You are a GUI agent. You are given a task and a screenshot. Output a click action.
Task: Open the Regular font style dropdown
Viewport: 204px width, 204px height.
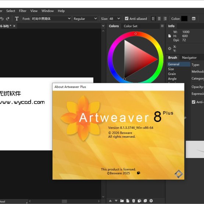point(85,19)
